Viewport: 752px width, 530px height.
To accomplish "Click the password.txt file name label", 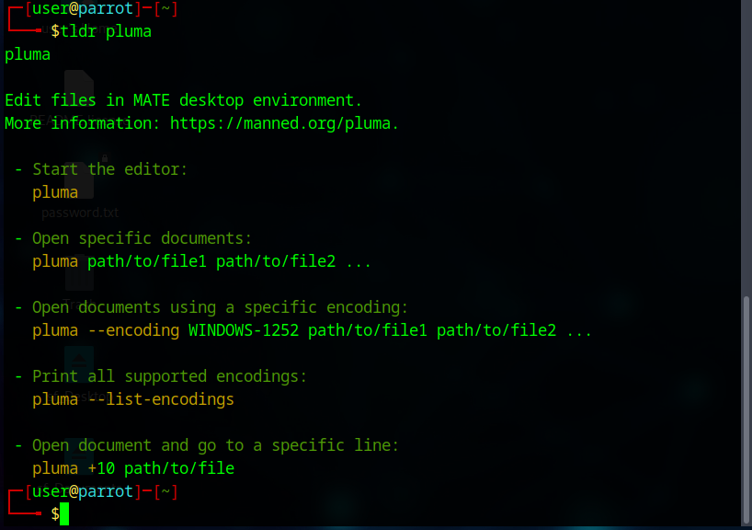I will click(80, 213).
